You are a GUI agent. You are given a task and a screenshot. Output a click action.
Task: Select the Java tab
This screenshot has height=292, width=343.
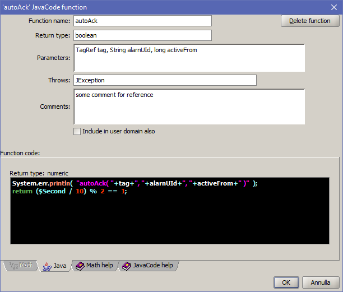(55, 266)
